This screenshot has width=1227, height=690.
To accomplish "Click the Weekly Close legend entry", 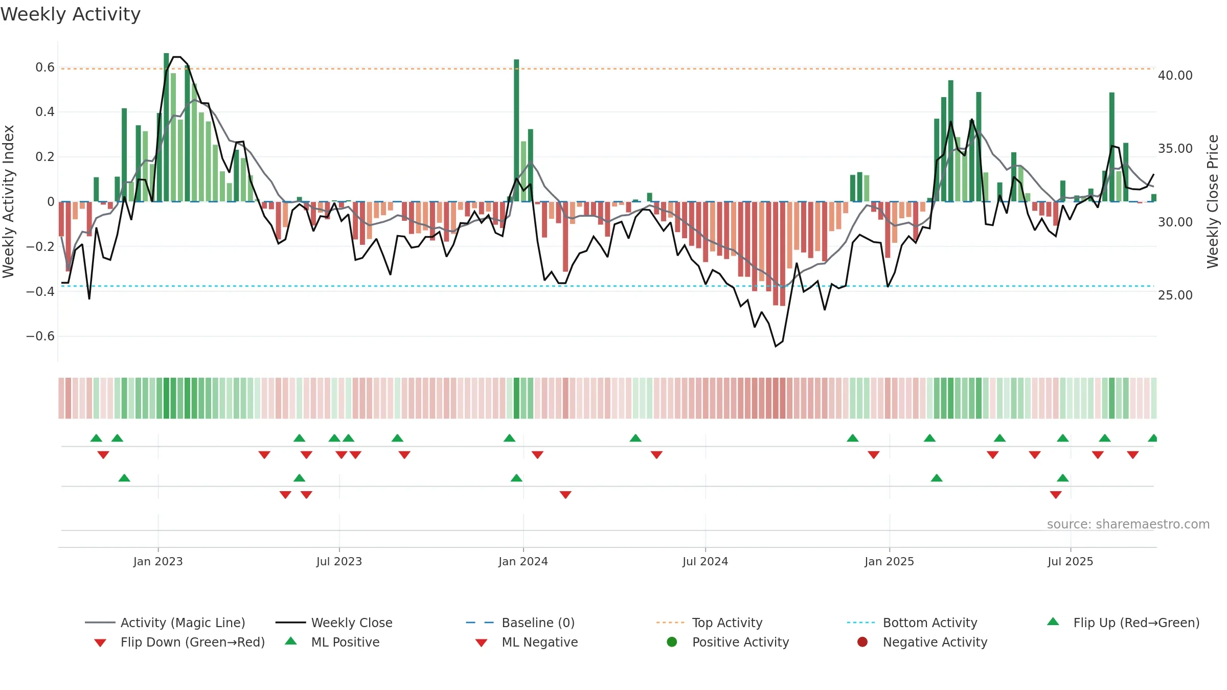I will [x=334, y=623].
